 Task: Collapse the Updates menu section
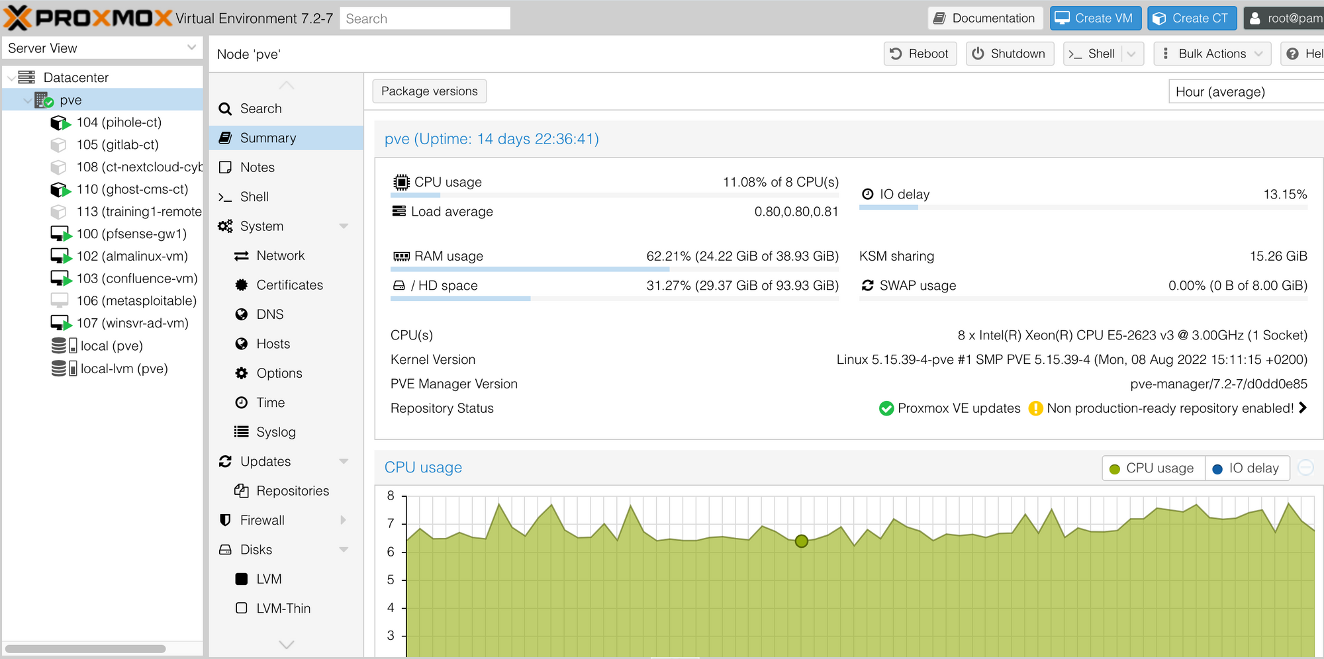[344, 461]
